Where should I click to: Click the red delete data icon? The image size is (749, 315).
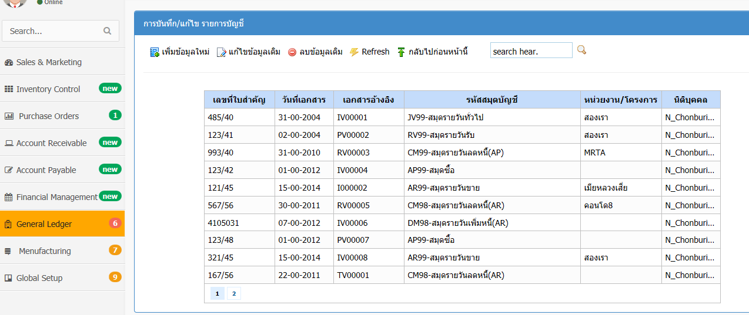click(x=292, y=52)
